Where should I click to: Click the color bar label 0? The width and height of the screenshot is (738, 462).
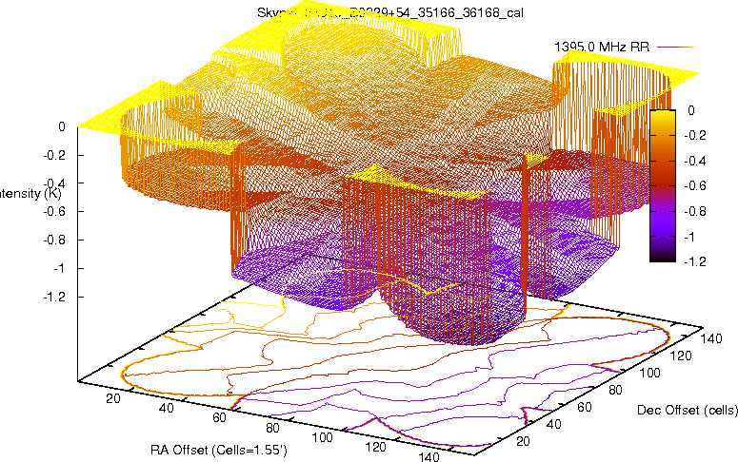691,110
